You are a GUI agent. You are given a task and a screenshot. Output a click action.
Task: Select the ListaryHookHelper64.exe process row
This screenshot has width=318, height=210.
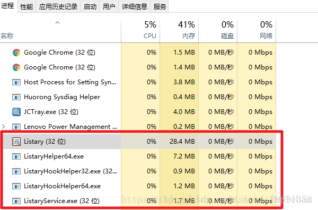coord(139,186)
